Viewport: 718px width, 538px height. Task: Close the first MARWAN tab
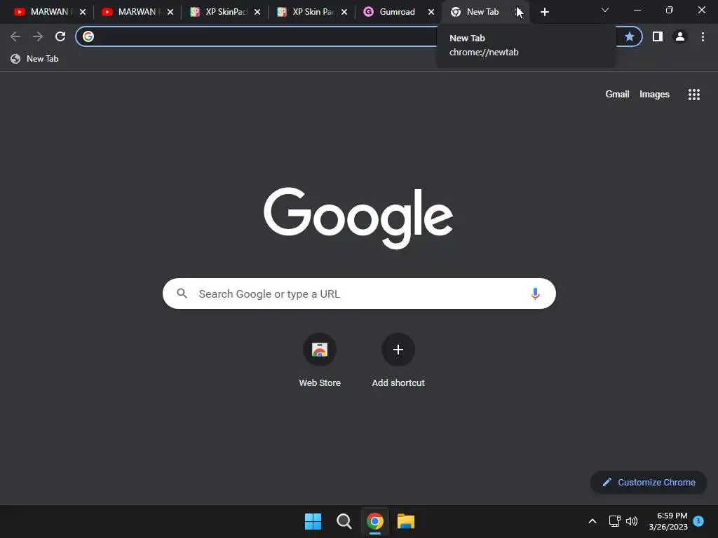coord(83,13)
